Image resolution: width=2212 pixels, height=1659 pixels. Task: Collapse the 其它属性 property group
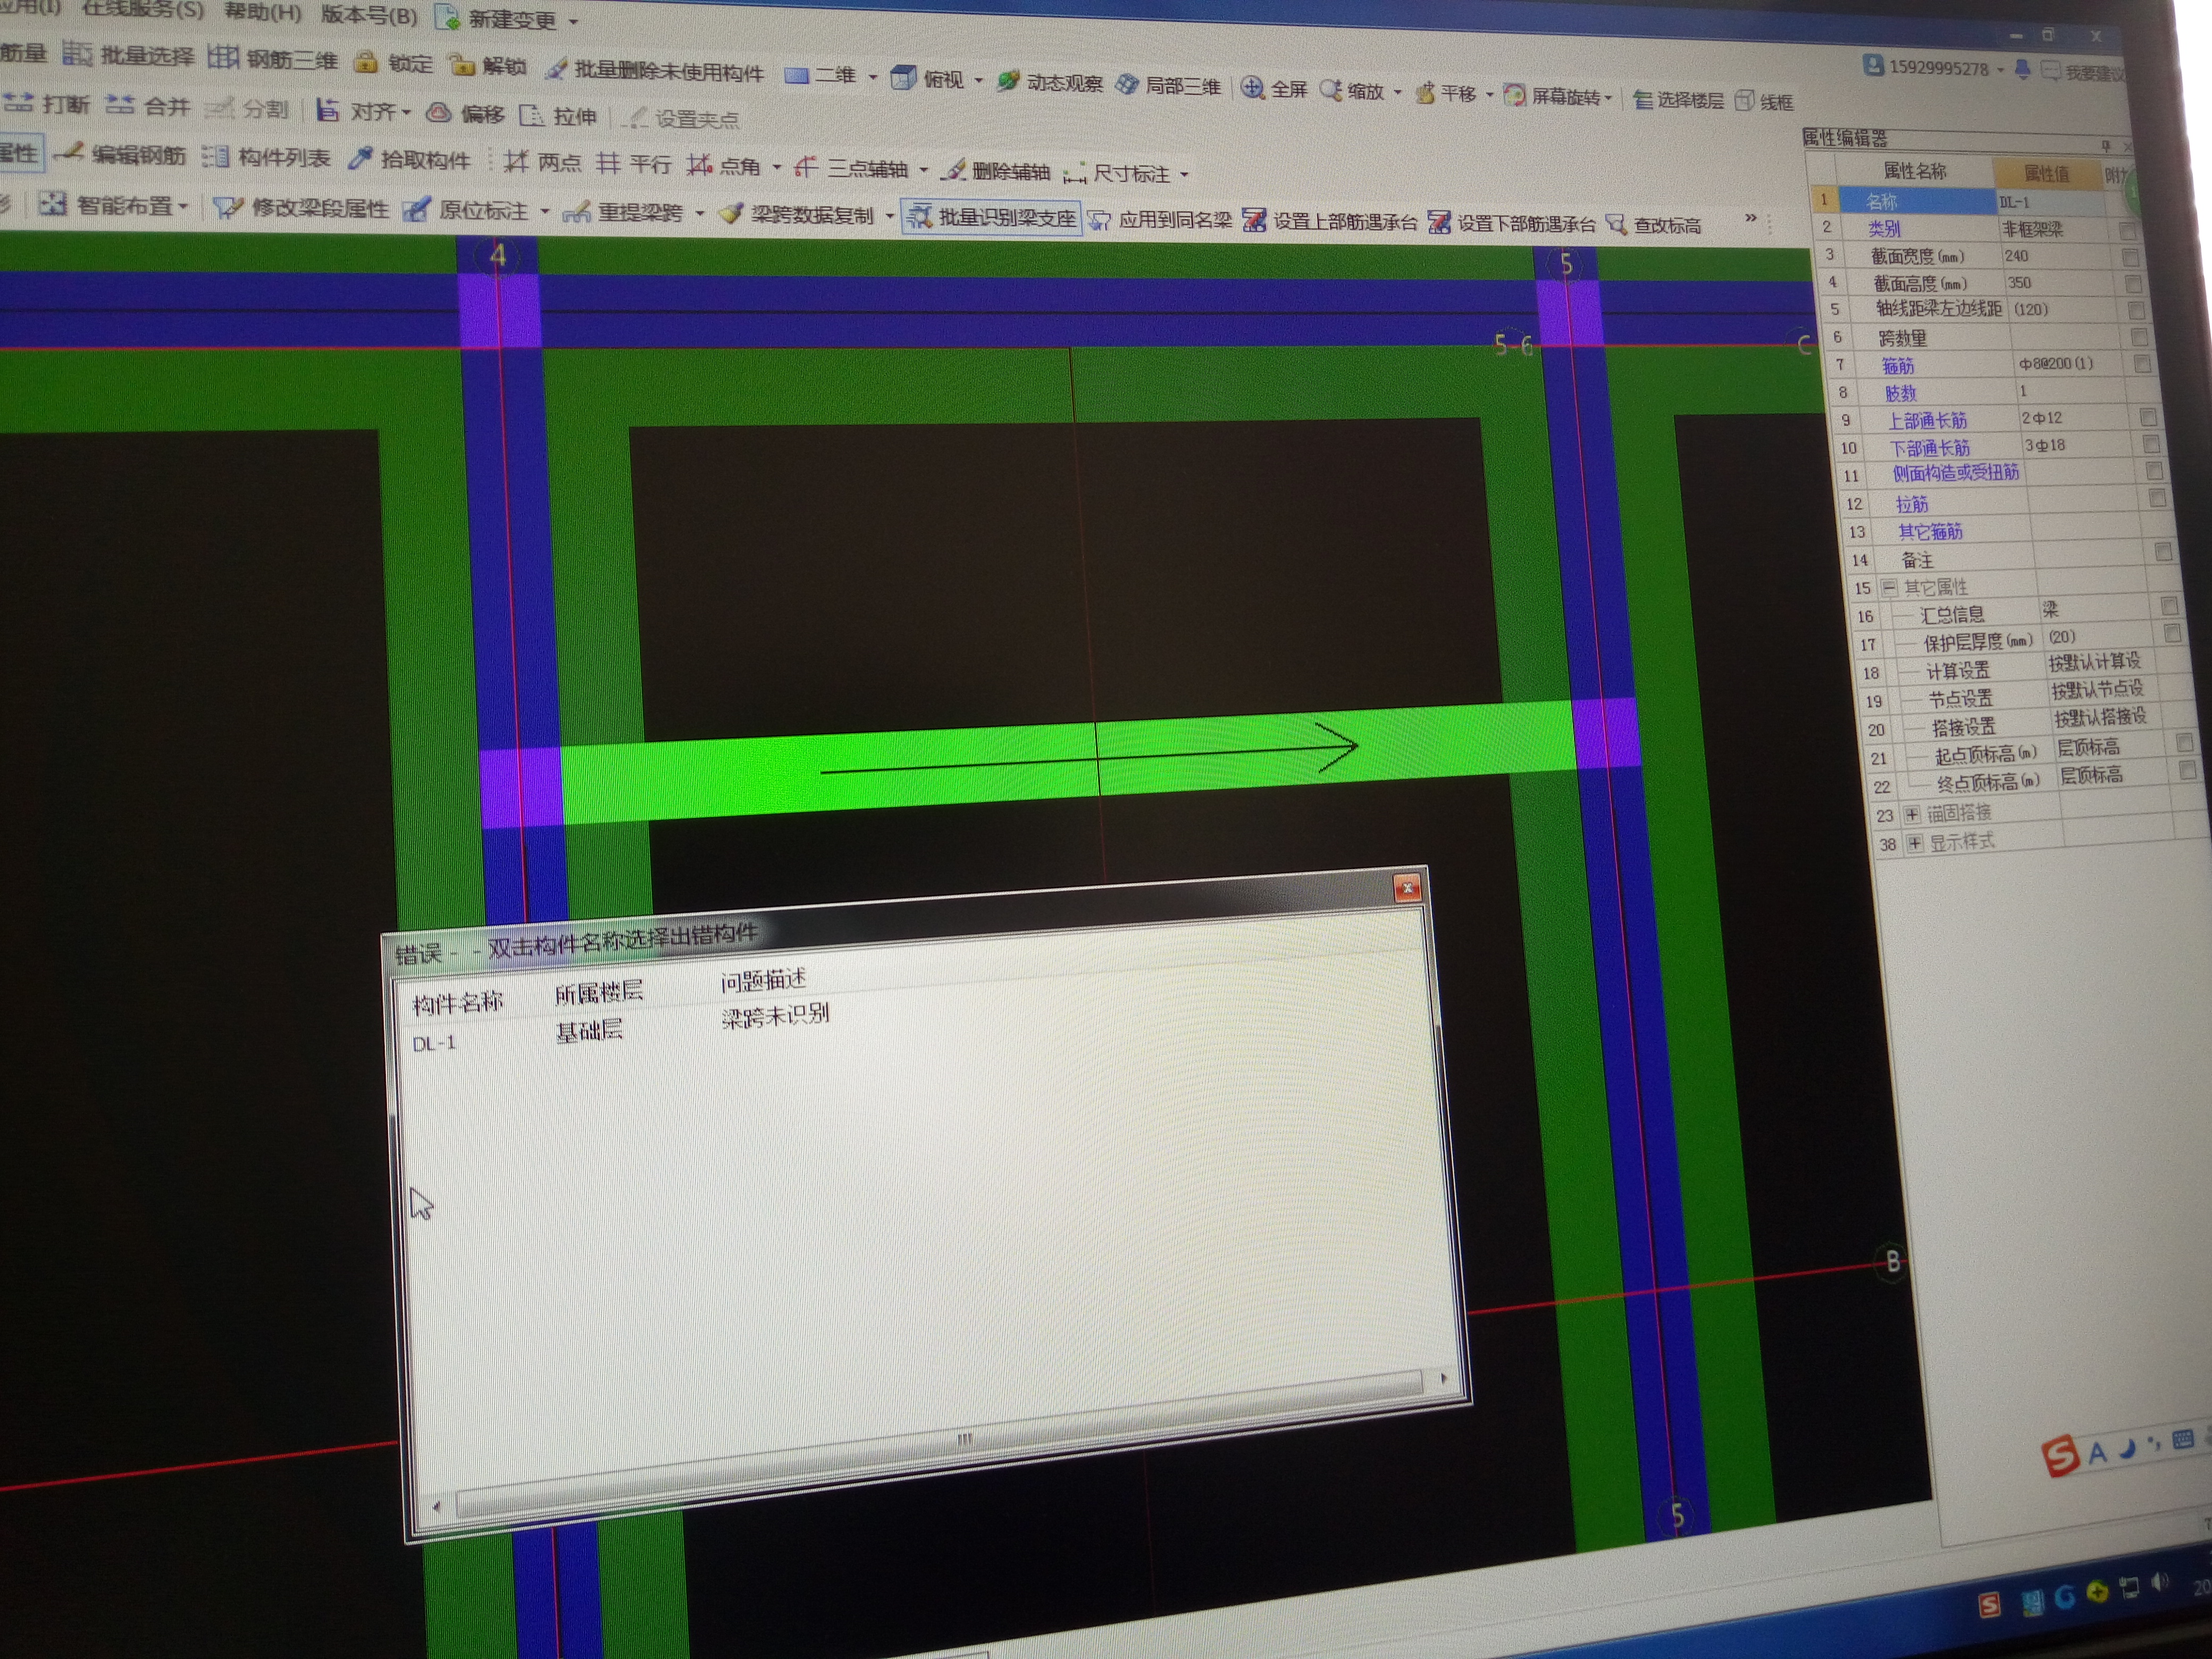(1889, 587)
